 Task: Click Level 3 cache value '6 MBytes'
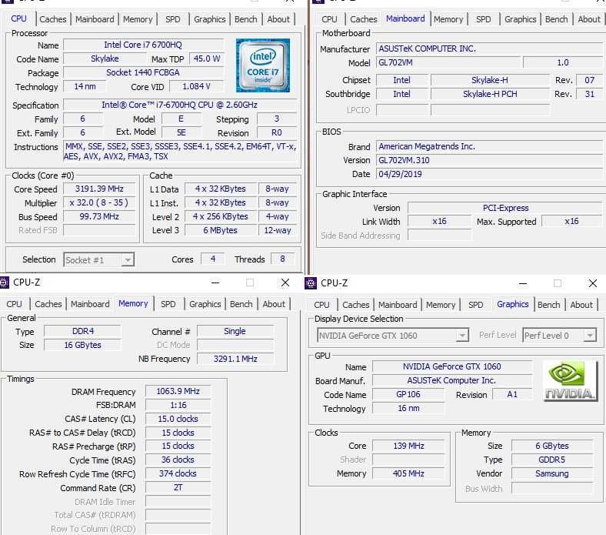[220, 230]
